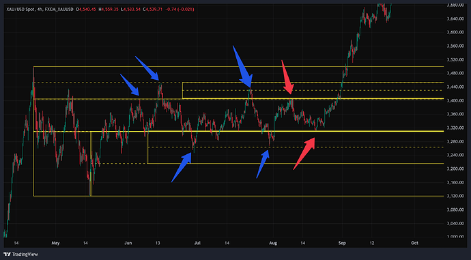Click the 3,520.00 price axis label
The image size is (471, 260).
coord(456,59)
